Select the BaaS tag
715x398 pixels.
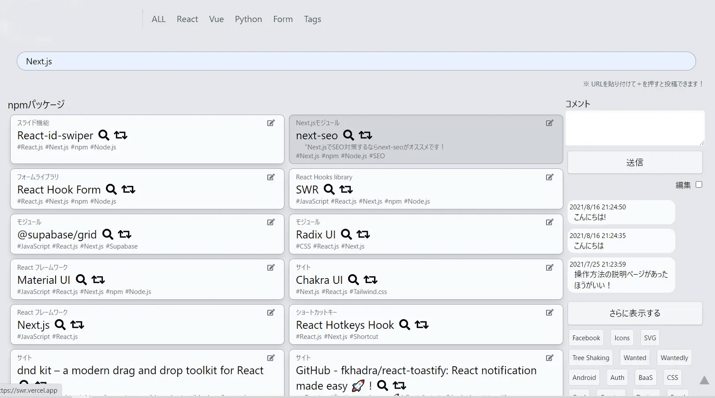(645, 378)
